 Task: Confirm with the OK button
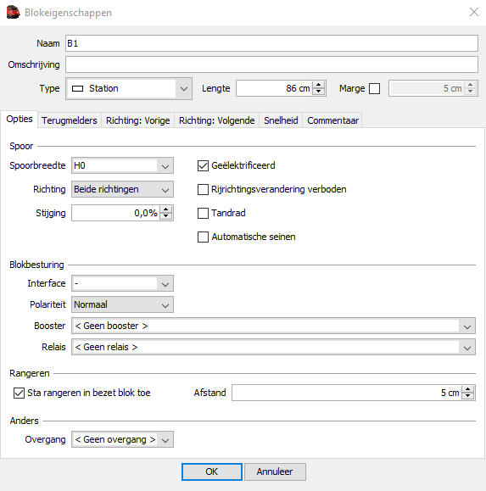pyautogui.click(x=212, y=471)
